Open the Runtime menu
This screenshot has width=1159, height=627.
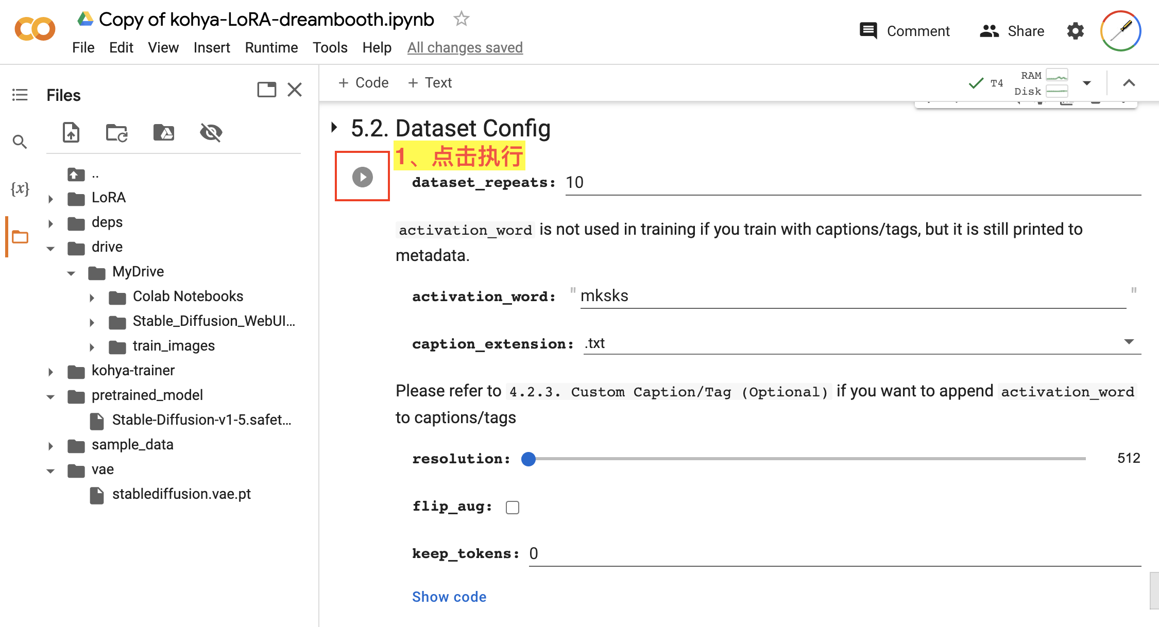click(271, 47)
